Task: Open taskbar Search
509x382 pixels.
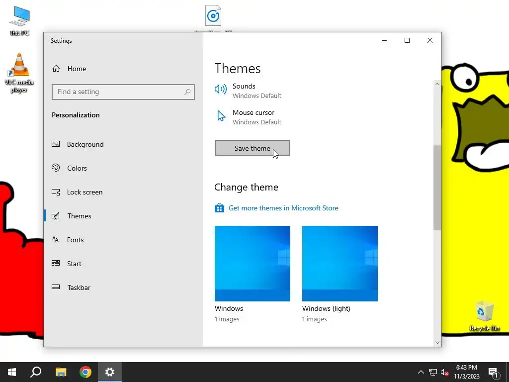Action: 36,372
